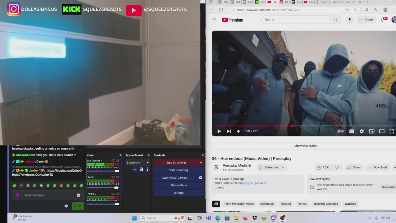Select From Pressplay Media chip
Screen dimensions: 396x223
(x=239, y=204)
